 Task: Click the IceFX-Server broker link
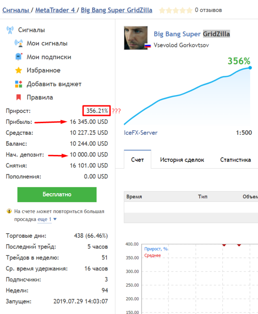pyautogui.click(x=140, y=133)
